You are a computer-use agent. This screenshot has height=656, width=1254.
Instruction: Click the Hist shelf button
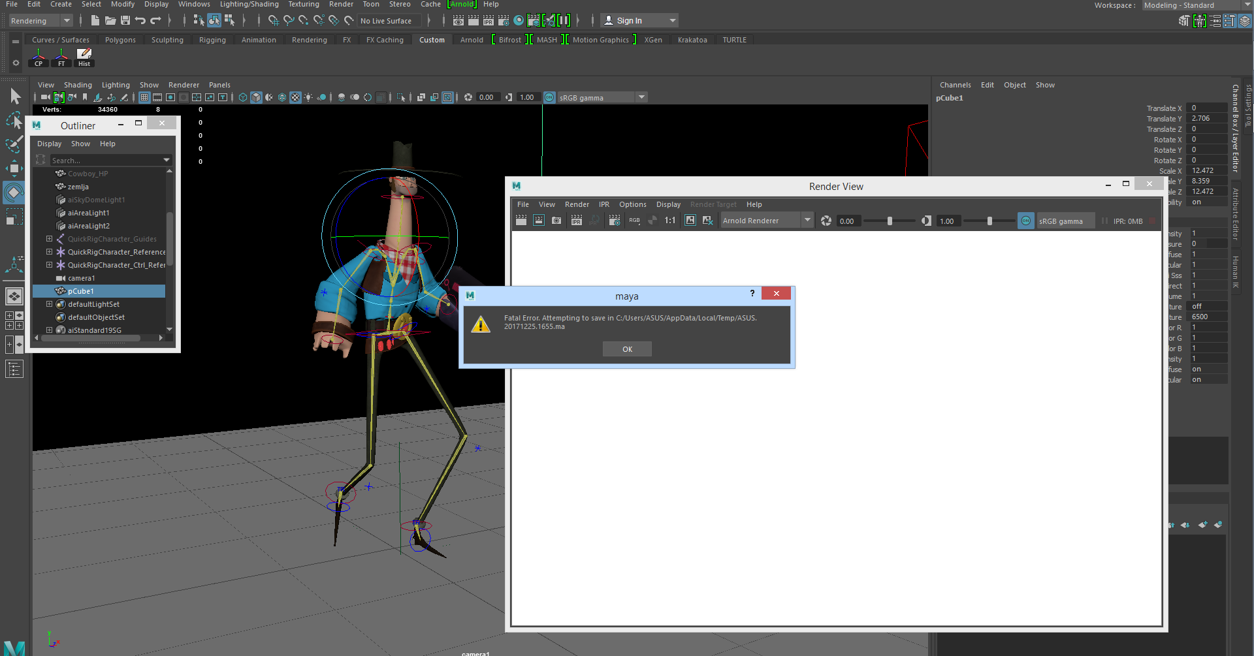click(x=84, y=58)
